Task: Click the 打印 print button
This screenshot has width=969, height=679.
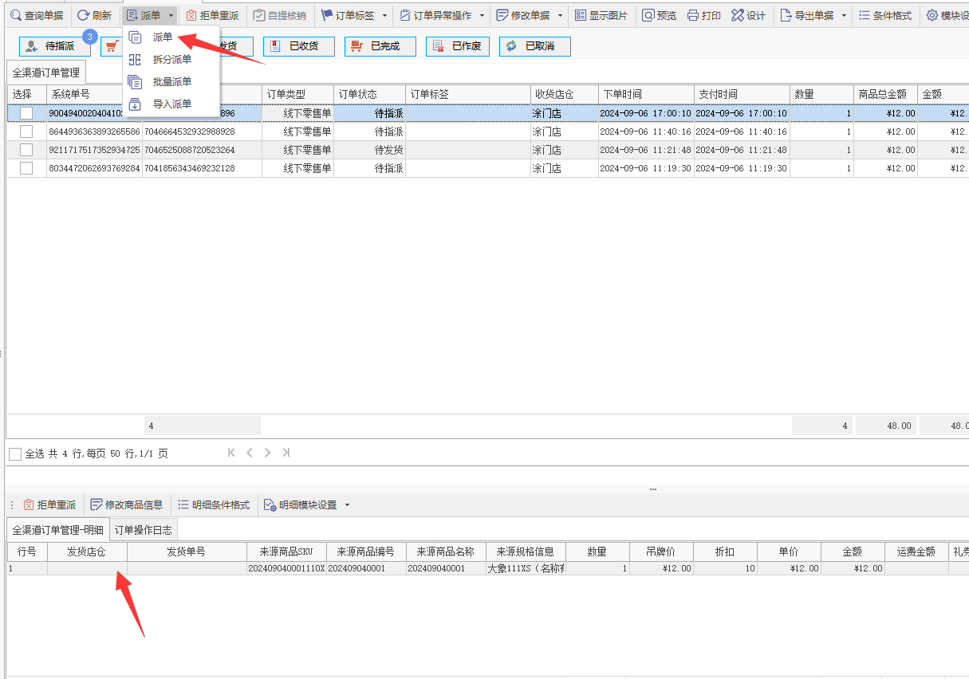Action: (704, 15)
